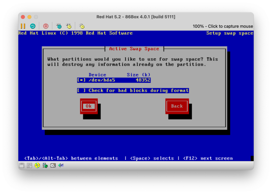The width and height of the screenshot is (272, 194).
Task: Click the '<F12> next screen' hint text
Action: click(x=208, y=158)
